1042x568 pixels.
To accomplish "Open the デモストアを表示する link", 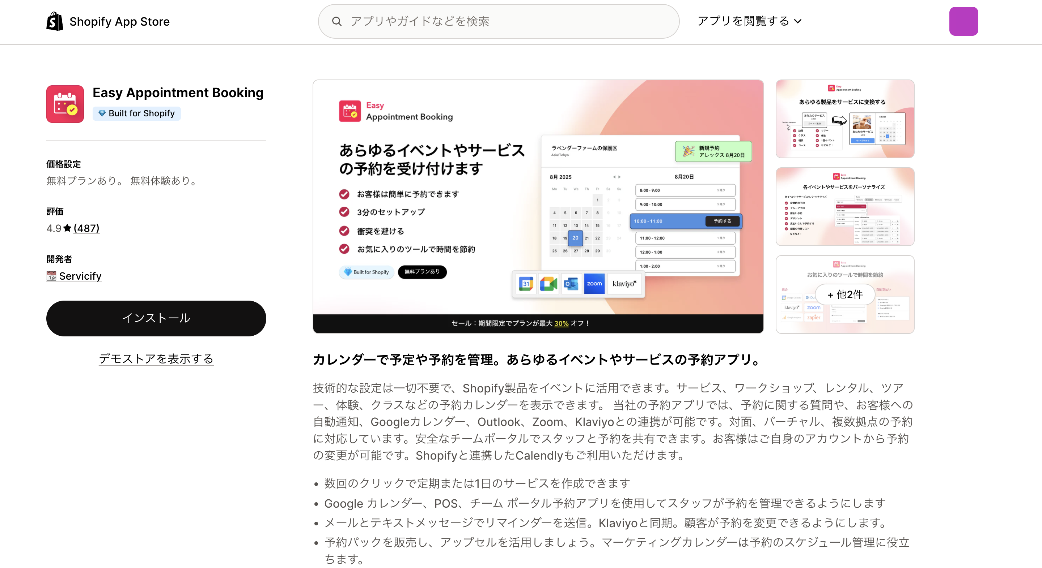I will click(x=156, y=359).
